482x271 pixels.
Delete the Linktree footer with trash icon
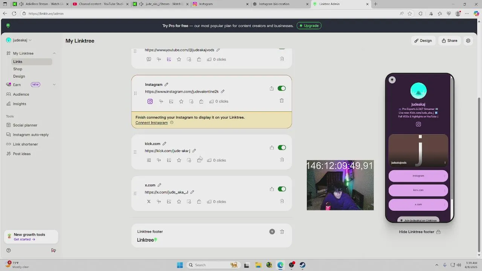[282, 232]
